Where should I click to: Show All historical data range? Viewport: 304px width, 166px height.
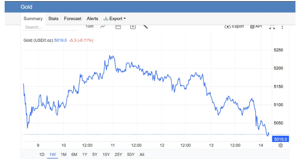tap(142, 154)
